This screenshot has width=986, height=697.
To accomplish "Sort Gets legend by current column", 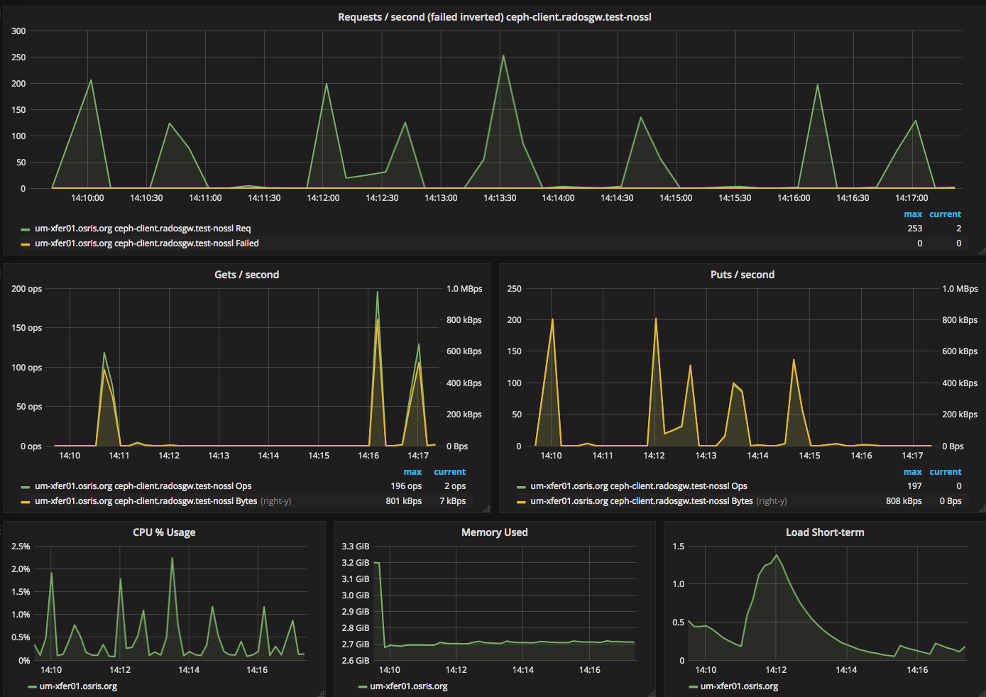I will point(449,472).
